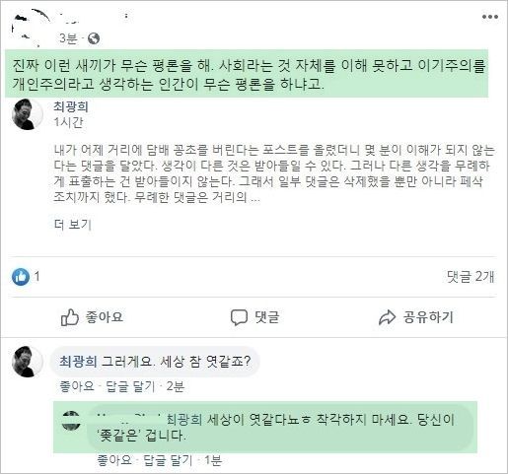Click the share arrow 공유하기 icon
The width and height of the screenshot is (508, 474).
[387, 317]
